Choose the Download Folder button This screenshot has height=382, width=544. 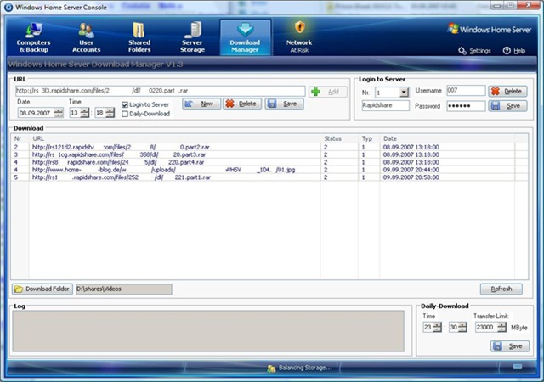click(42, 289)
